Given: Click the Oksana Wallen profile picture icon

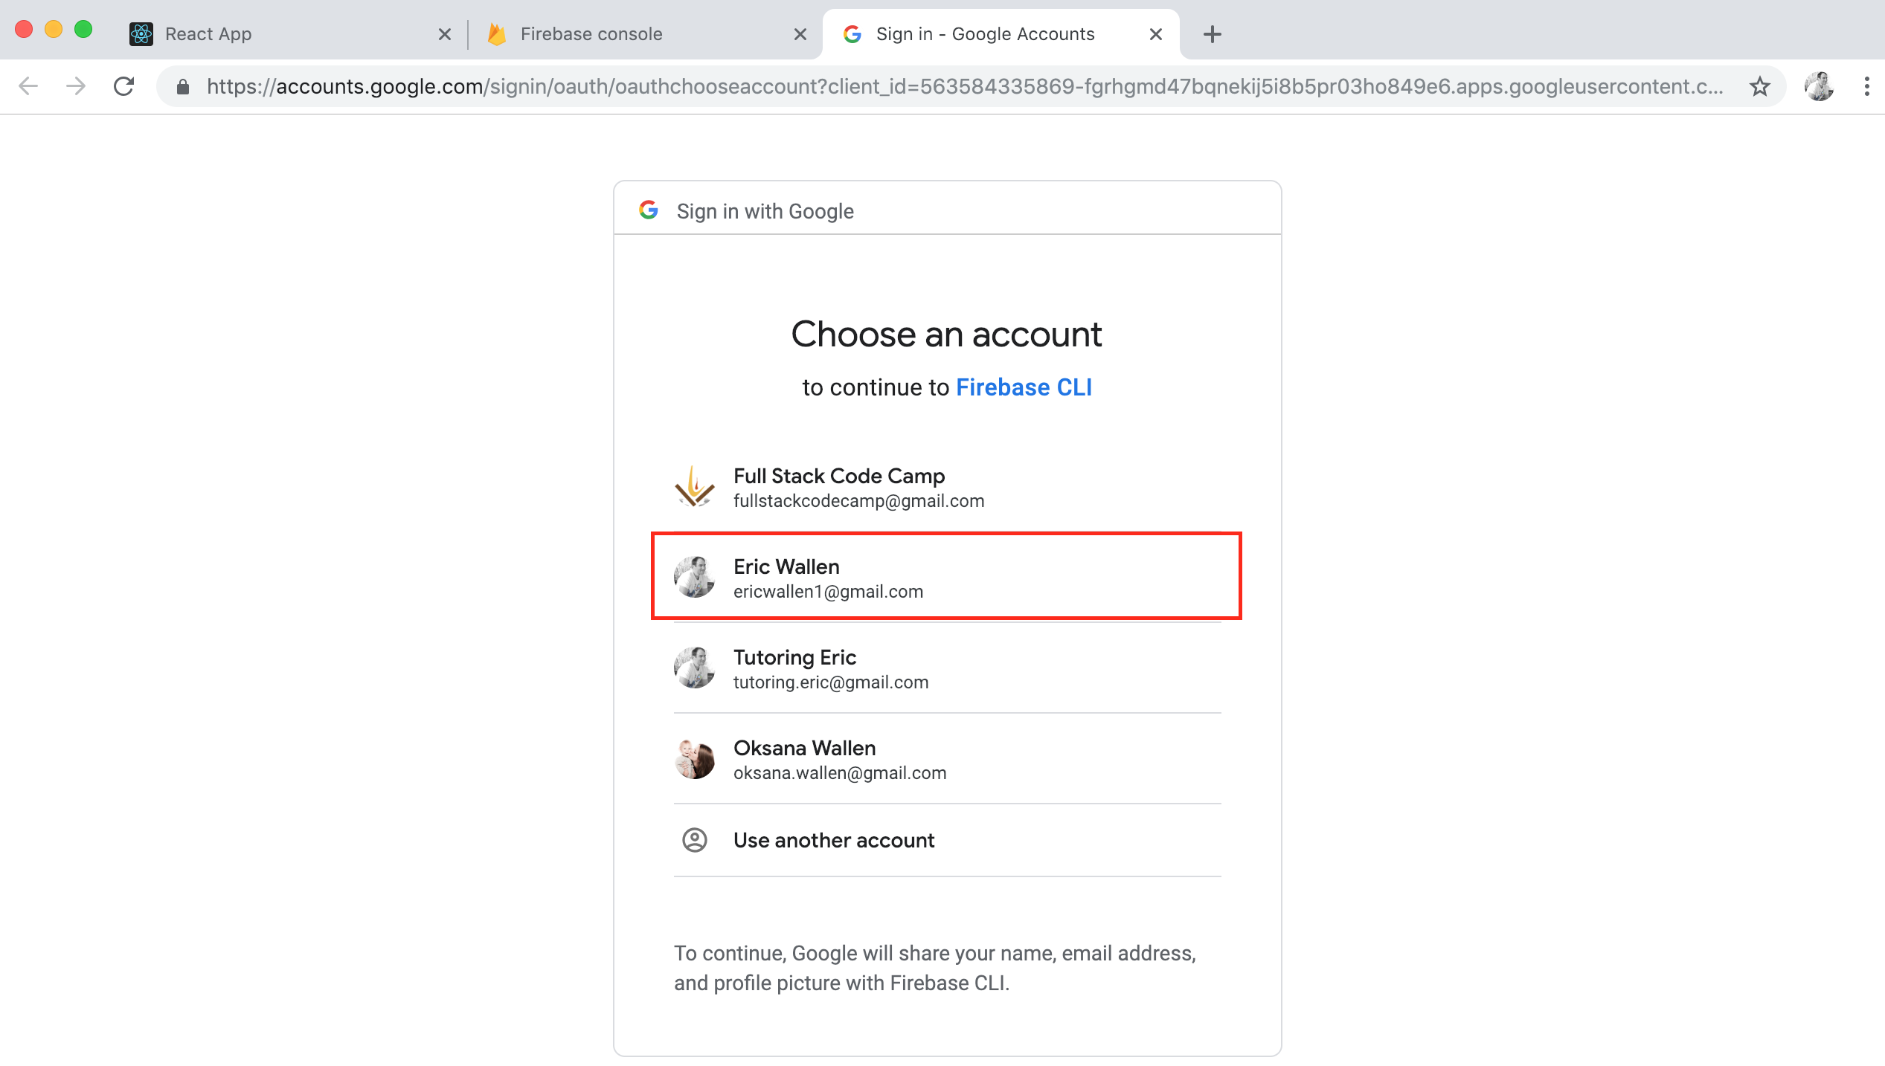Looking at the screenshot, I should pyautogui.click(x=696, y=760).
